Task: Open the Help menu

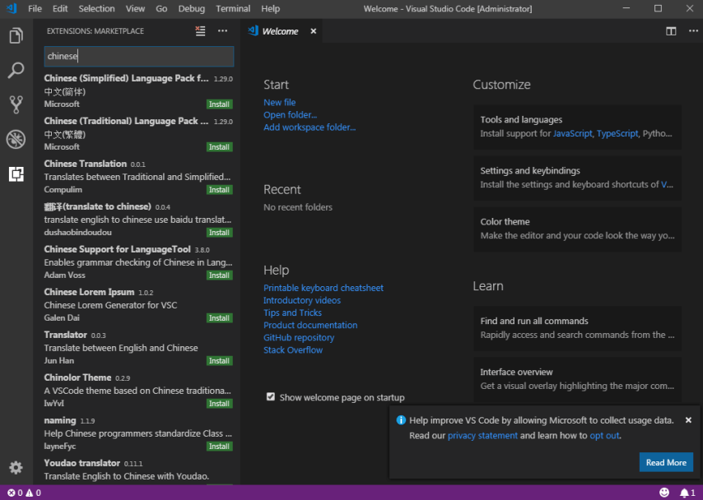Action: 270,8
